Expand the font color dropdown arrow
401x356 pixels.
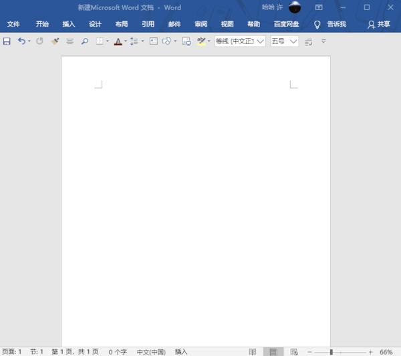126,41
